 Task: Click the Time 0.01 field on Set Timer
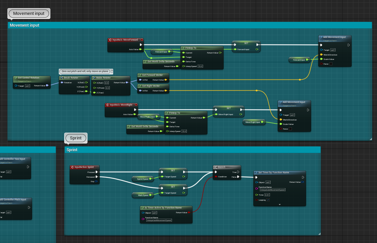click(267, 195)
